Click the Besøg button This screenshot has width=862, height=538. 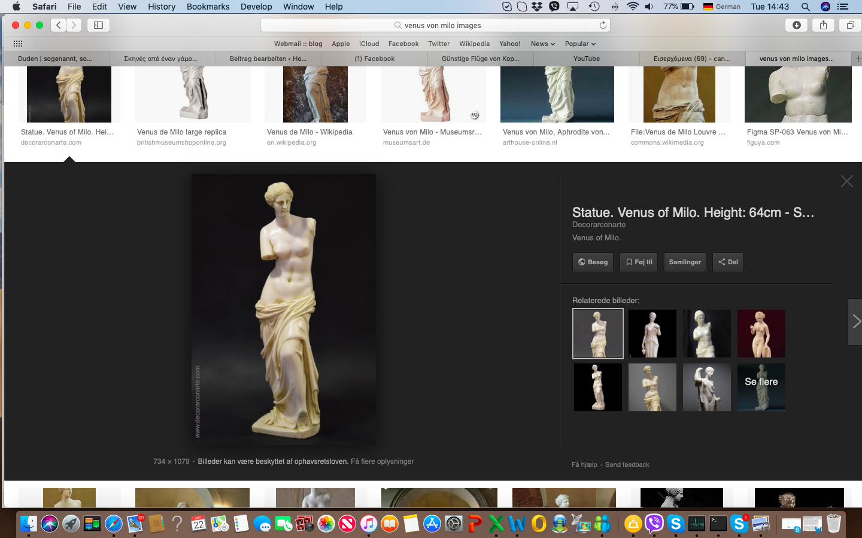[x=593, y=262]
